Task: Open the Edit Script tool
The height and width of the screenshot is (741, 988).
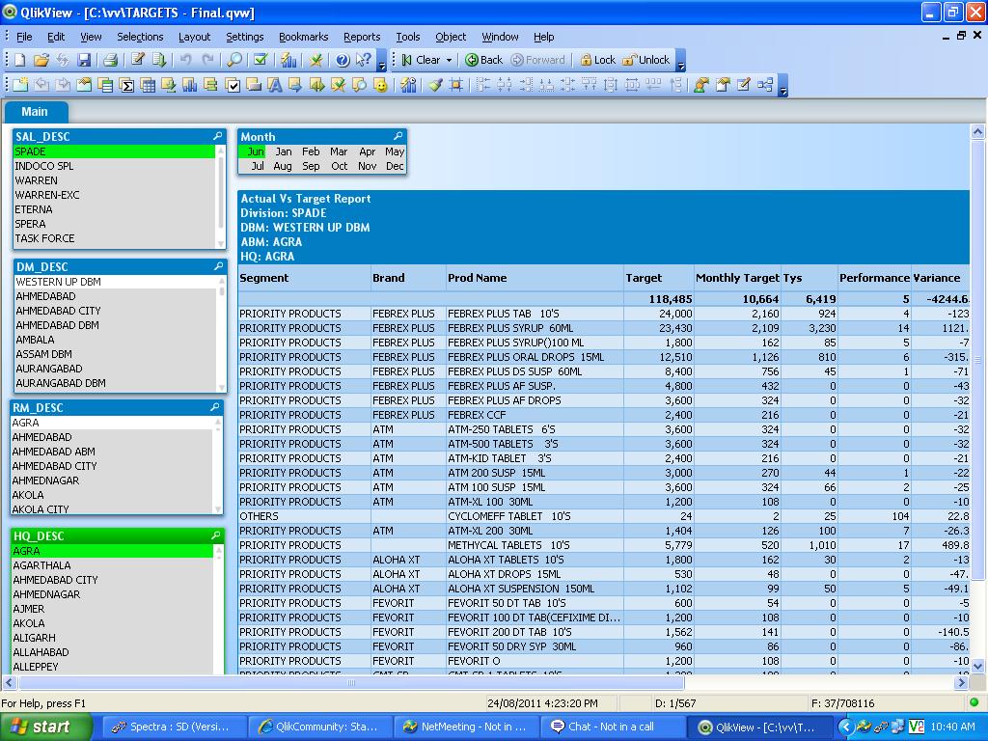Action: pyautogui.click(x=138, y=60)
